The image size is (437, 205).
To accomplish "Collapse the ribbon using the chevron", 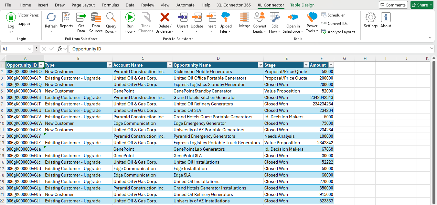I will click(430, 38).
